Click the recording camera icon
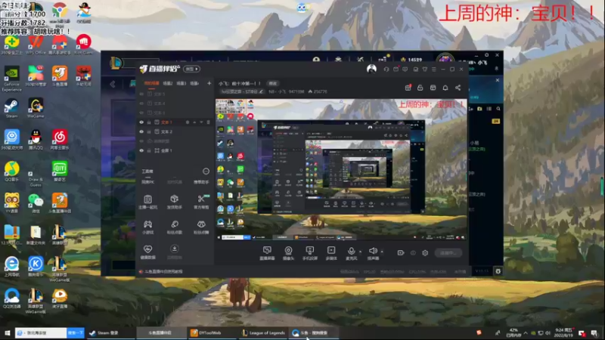 click(401, 253)
